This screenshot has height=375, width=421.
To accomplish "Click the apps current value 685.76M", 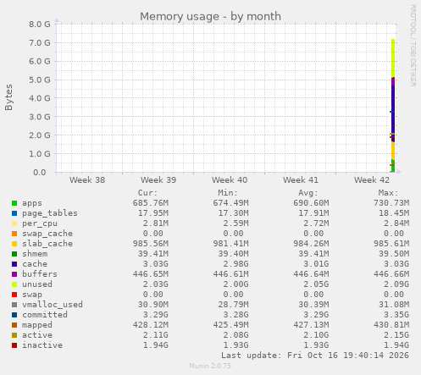I will click(151, 203).
